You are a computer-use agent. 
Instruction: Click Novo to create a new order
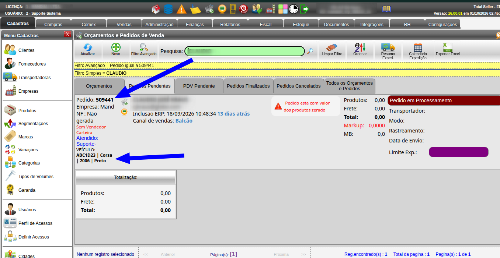click(116, 49)
